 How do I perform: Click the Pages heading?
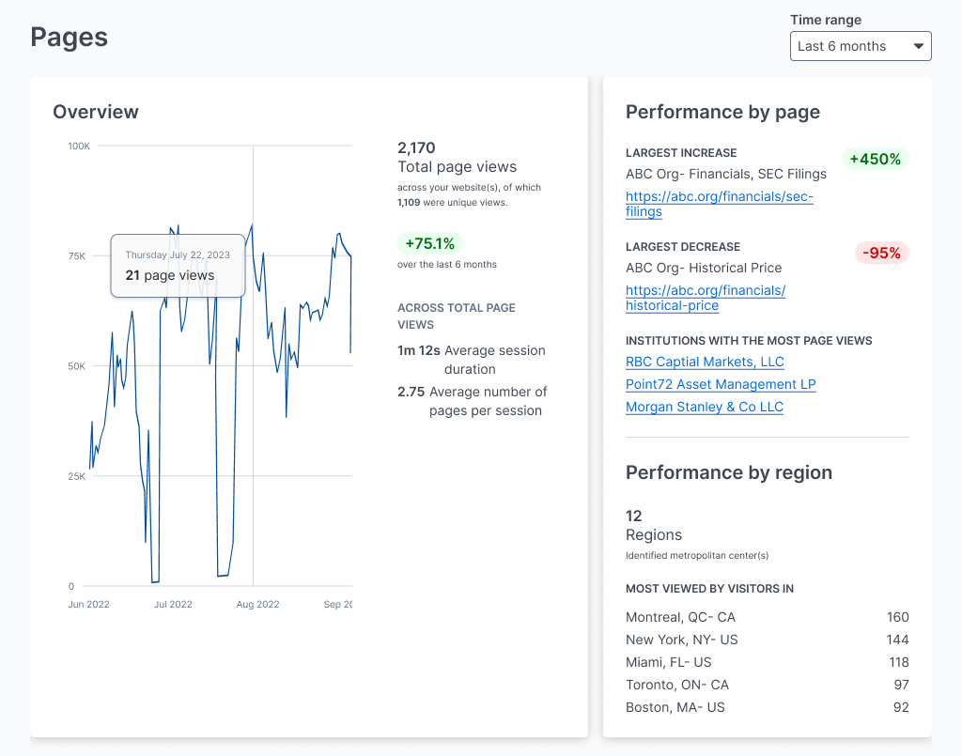tap(69, 38)
